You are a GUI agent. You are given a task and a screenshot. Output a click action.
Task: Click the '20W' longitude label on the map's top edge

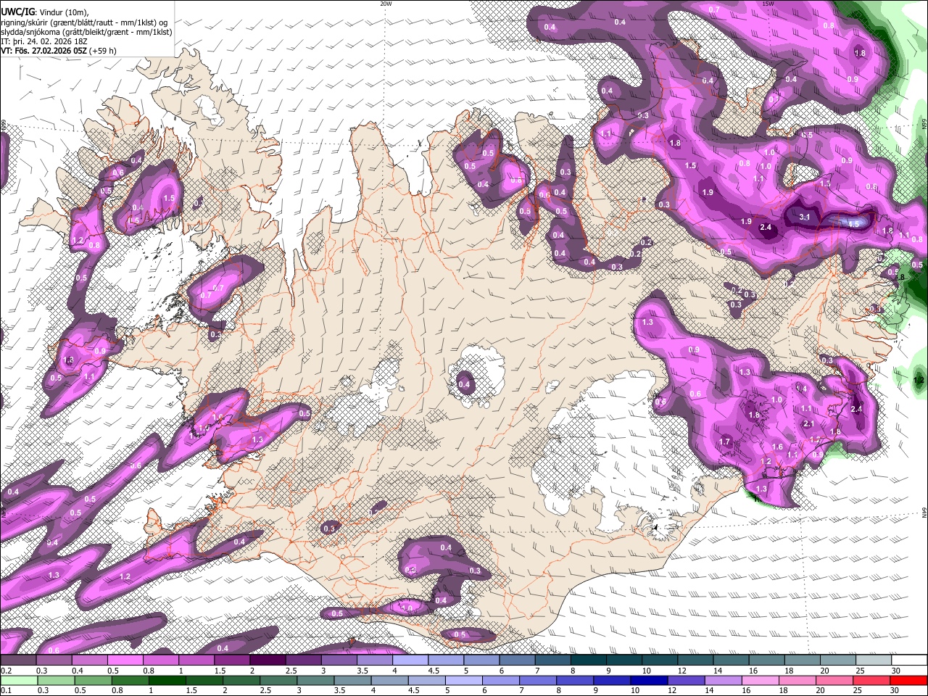coord(386,4)
